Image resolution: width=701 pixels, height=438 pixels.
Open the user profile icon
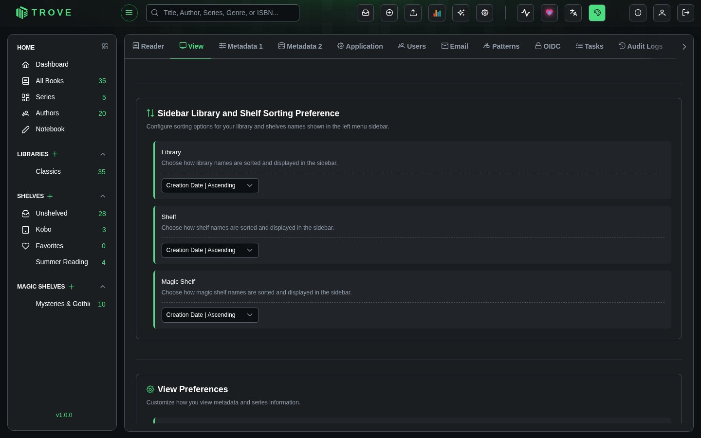(x=662, y=13)
